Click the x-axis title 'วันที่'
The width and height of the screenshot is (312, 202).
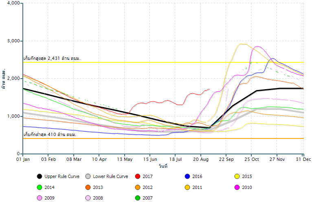163,166
